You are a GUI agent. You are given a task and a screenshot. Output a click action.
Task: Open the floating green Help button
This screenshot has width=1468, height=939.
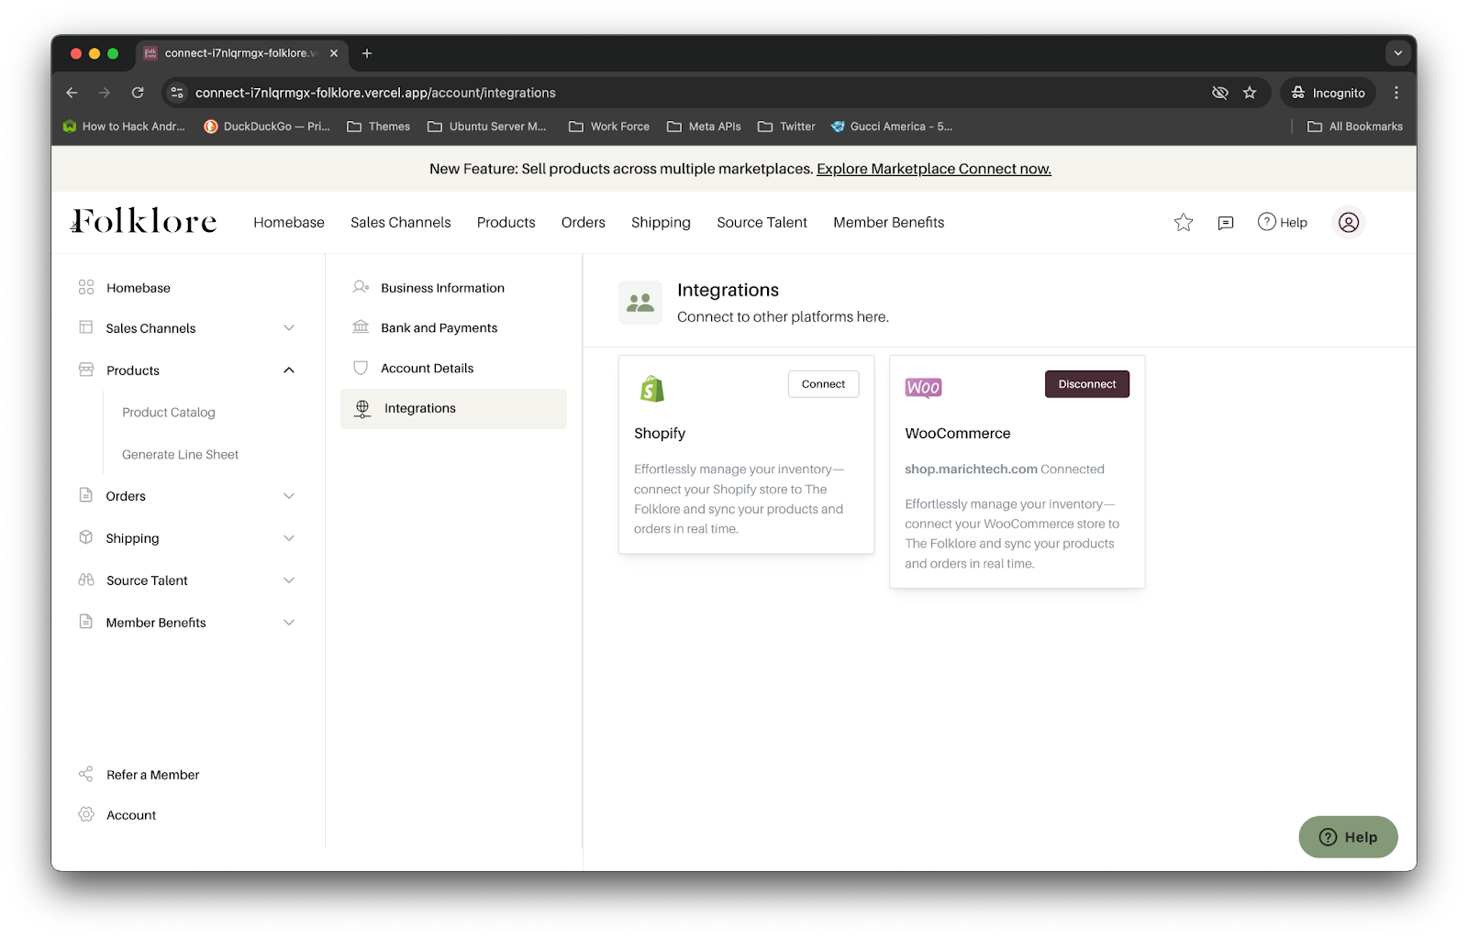1349,837
